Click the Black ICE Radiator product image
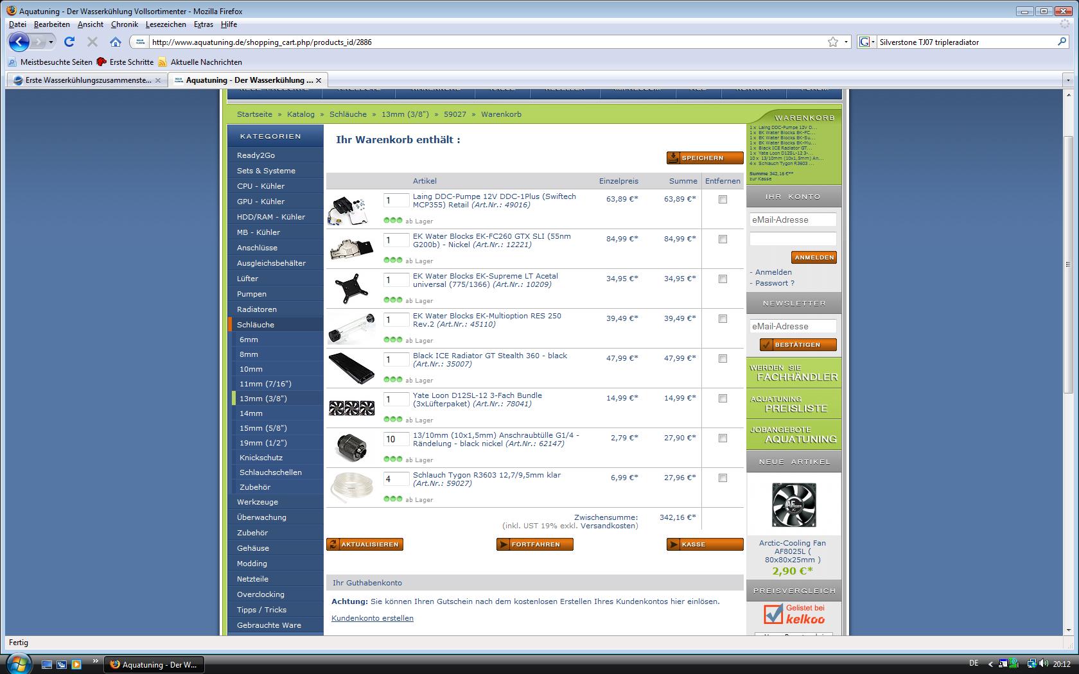This screenshot has width=1079, height=674. click(x=351, y=368)
